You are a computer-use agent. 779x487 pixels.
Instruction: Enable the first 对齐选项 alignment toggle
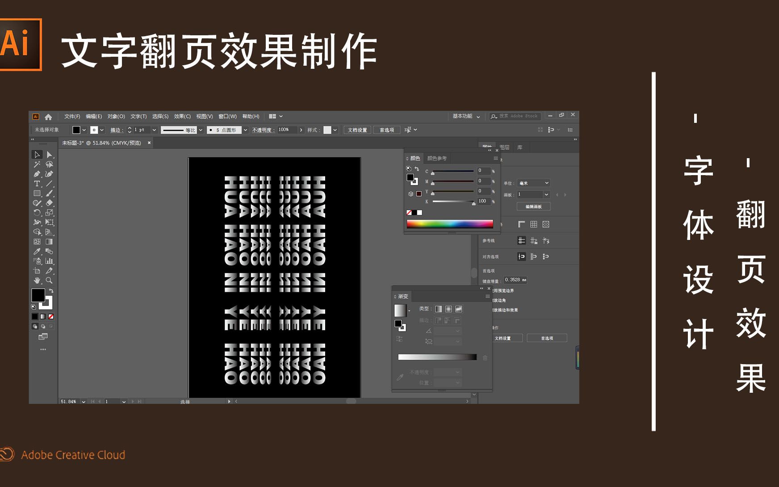pyautogui.click(x=522, y=257)
